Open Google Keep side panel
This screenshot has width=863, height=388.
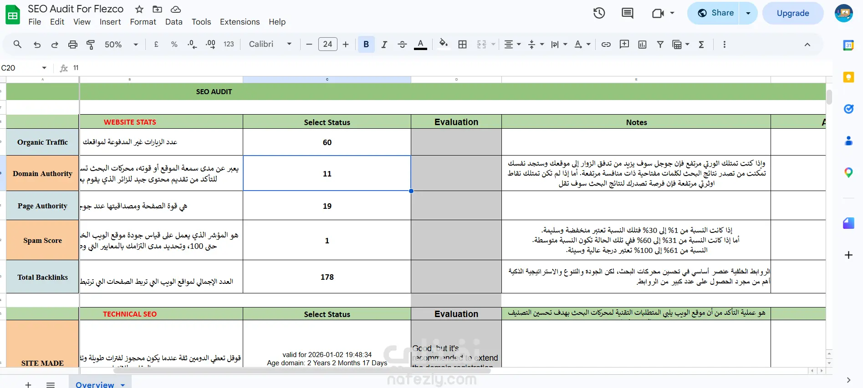[848, 77]
